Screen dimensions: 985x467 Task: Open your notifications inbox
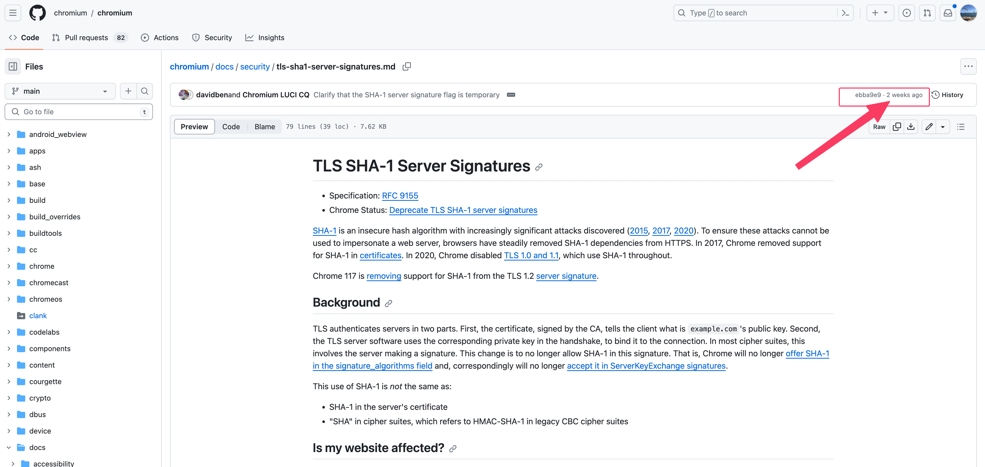[x=948, y=13]
